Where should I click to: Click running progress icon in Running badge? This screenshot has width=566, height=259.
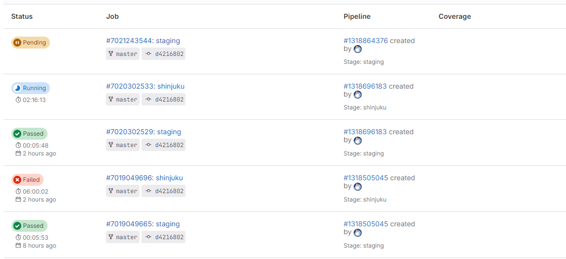click(x=17, y=88)
